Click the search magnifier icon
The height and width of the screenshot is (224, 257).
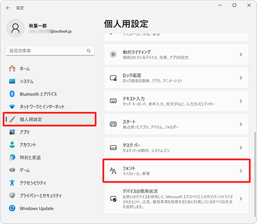(x=88, y=51)
